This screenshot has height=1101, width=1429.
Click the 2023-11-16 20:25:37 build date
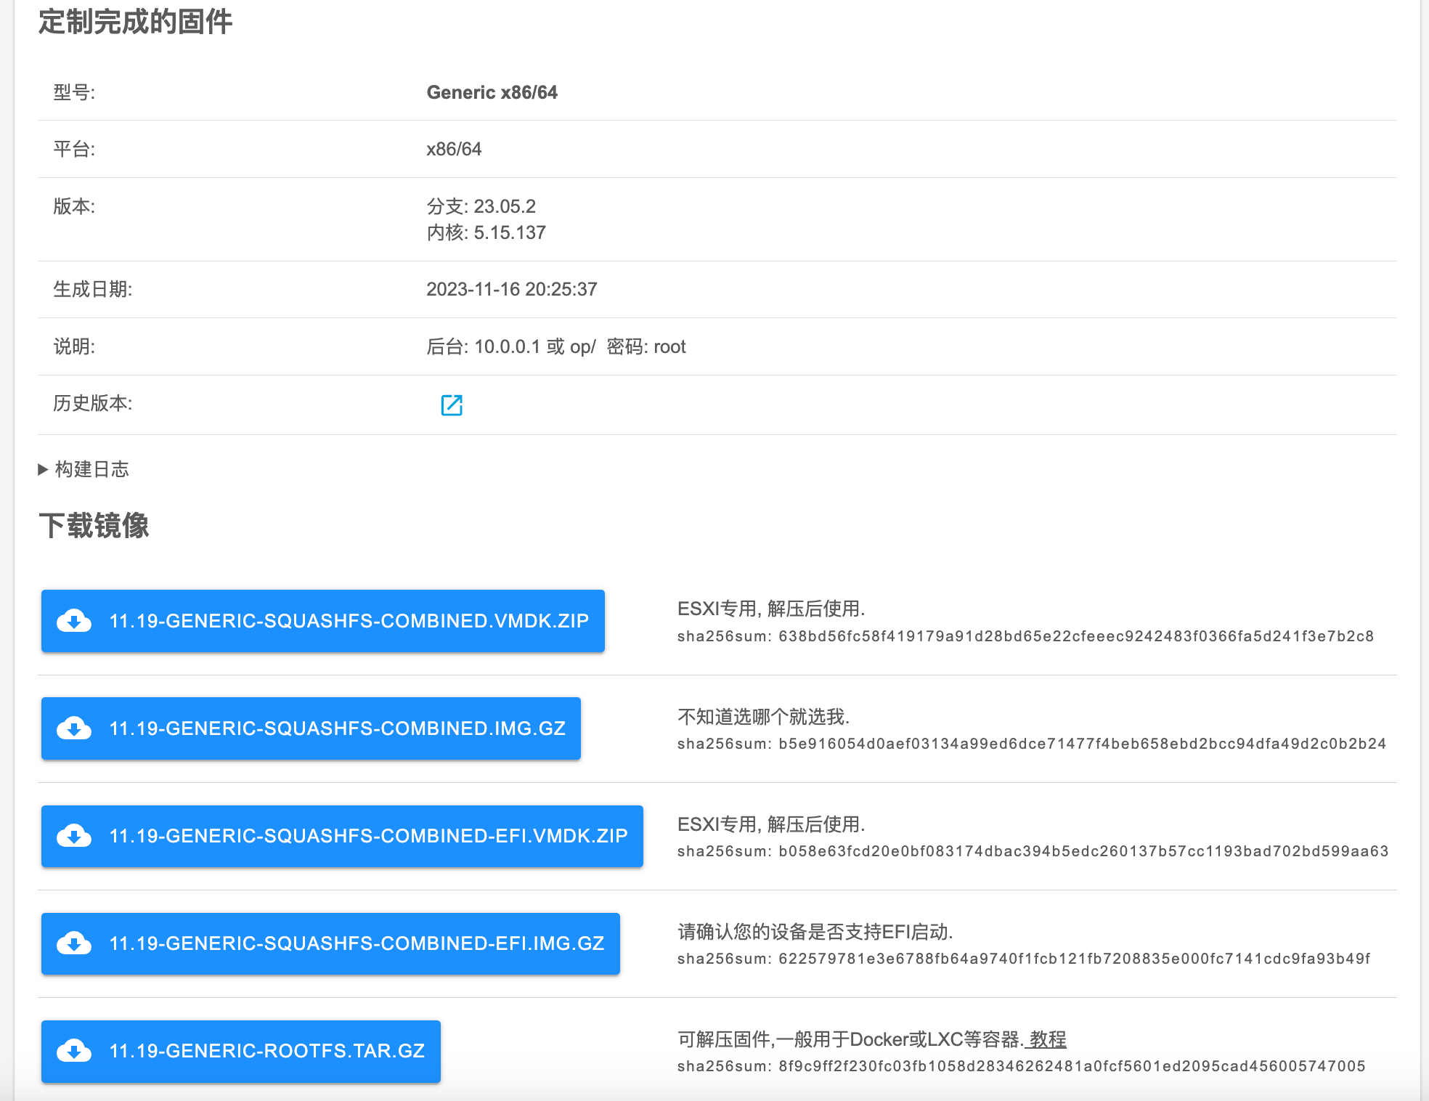click(x=511, y=289)
